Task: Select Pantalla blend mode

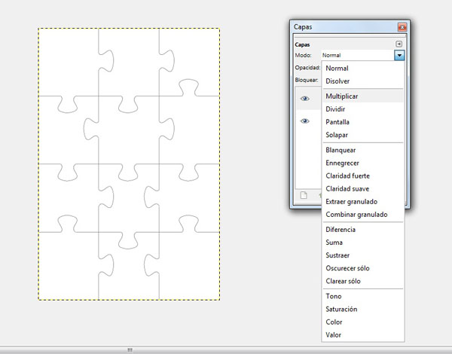Action: (x=363, y=122)
